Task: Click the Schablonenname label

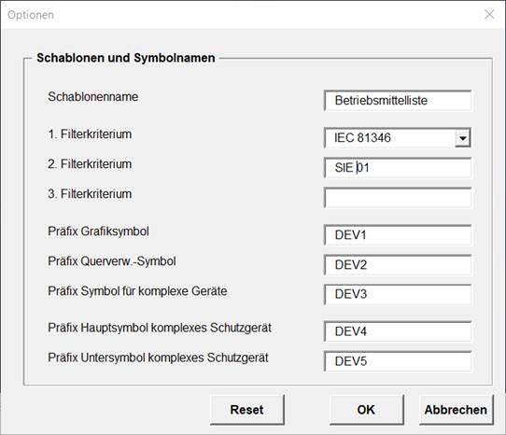Action: (93, 97)
